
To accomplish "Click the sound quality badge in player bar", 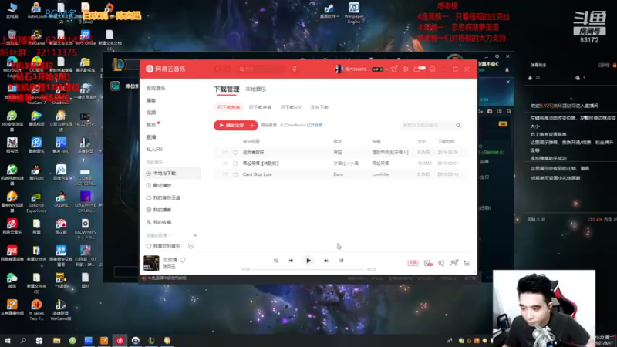I will pos(413,263).
